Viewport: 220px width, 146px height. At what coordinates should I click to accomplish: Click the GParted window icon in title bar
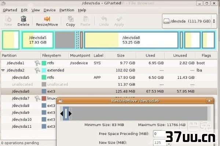(3, 3)
